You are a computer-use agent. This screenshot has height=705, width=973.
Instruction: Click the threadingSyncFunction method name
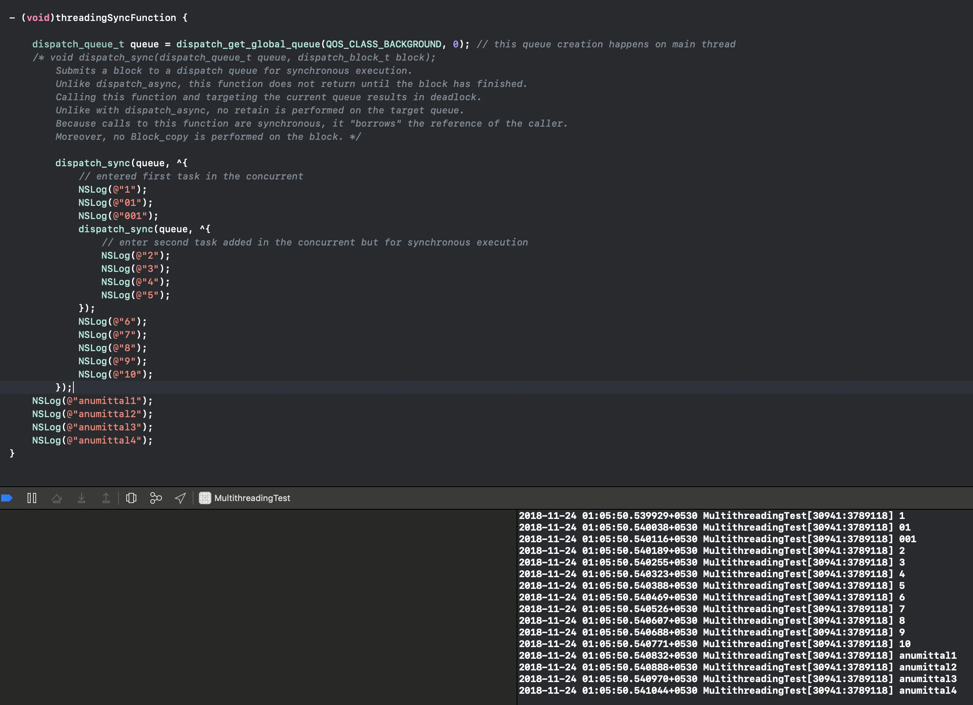click(116, 17)
